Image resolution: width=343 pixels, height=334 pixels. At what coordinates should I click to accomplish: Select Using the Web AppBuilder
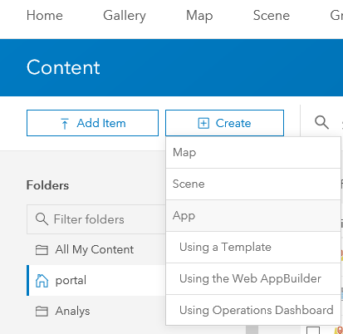pyautogui.click(x=253, y=278)
